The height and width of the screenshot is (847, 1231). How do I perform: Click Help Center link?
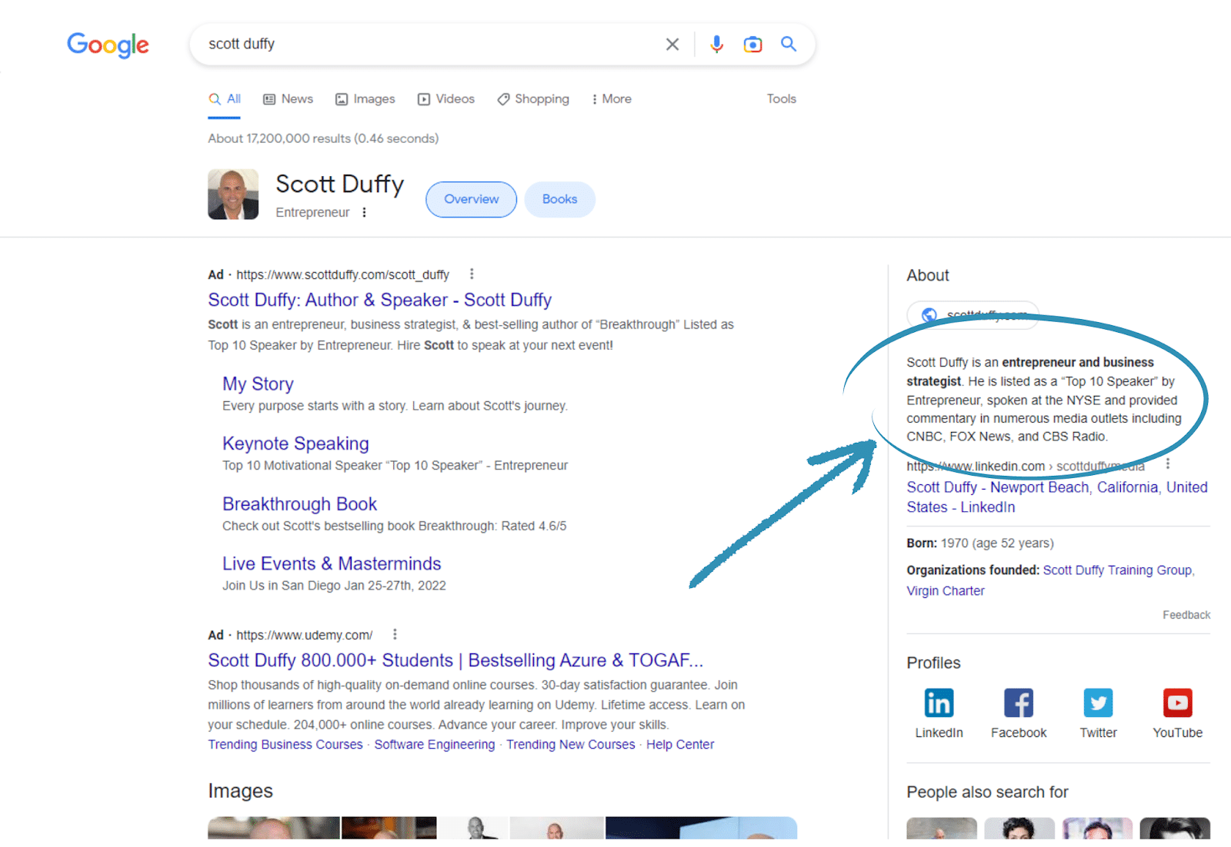click(680, 745)
